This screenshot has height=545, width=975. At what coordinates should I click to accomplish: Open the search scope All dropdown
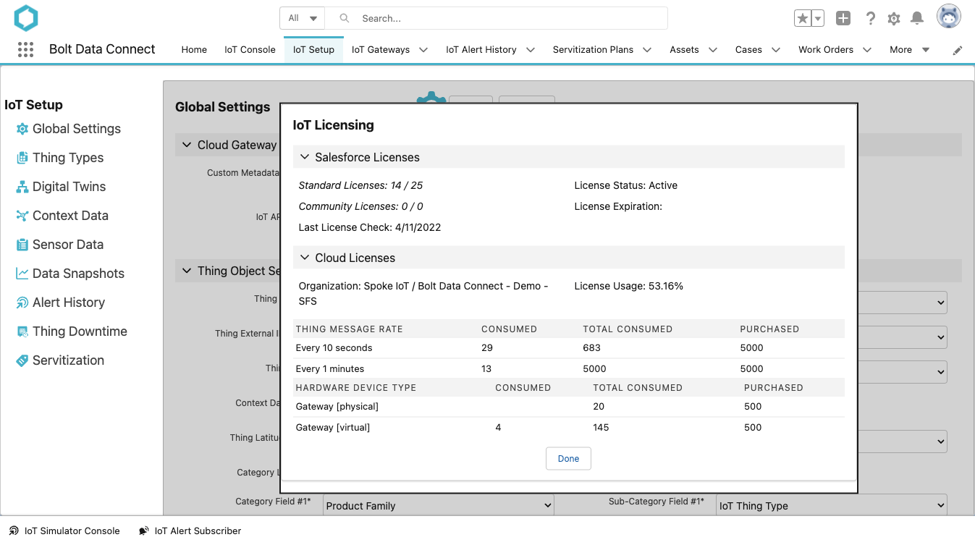pos(303,18)
